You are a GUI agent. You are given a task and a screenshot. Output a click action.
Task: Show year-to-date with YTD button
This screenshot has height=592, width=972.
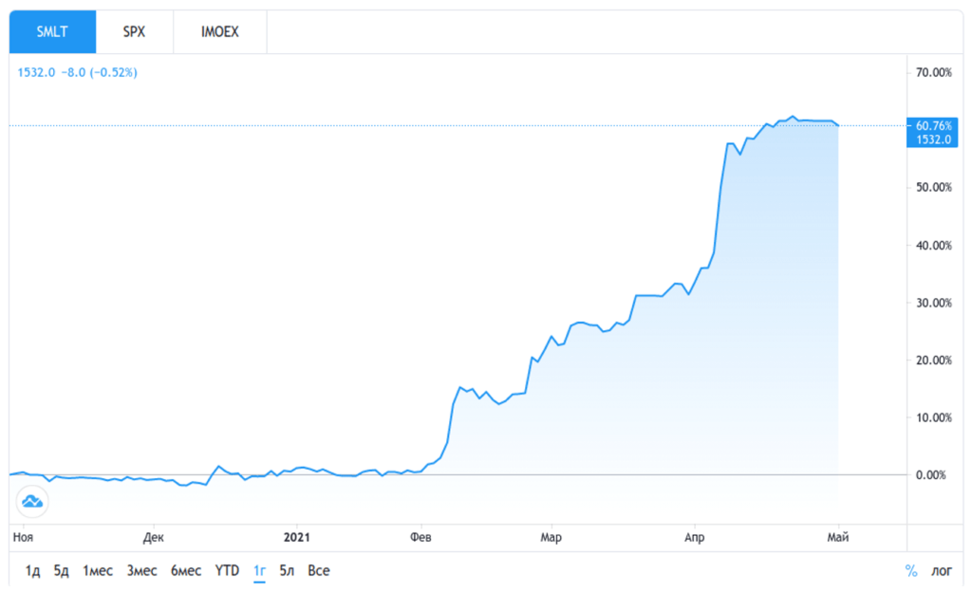click(x=227, y=570)
